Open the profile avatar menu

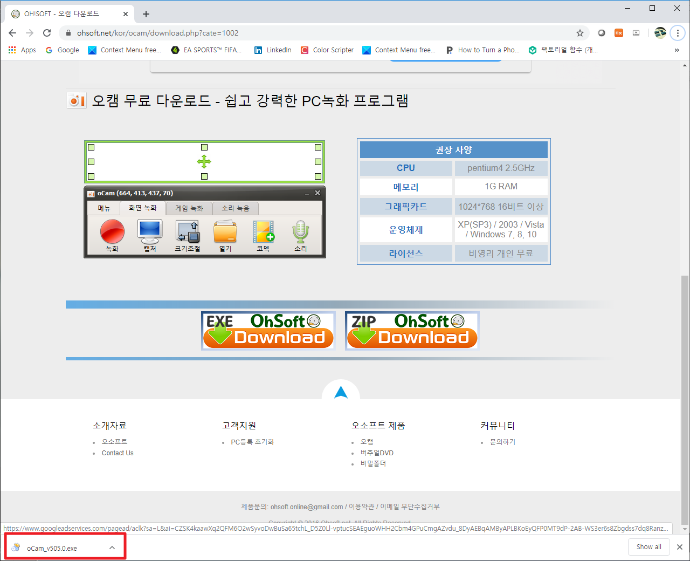(660, 33)
